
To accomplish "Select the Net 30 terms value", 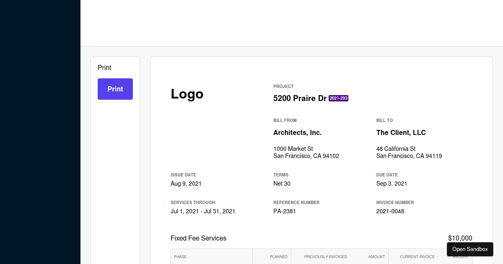I will point(282,184).
